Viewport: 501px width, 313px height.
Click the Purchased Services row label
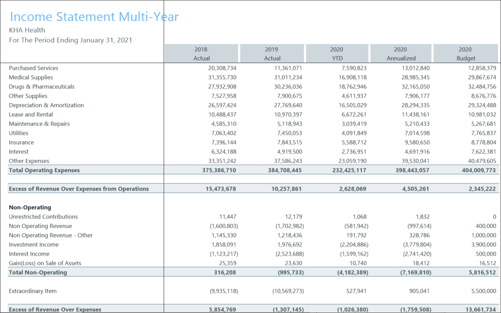tap(34, 68)
